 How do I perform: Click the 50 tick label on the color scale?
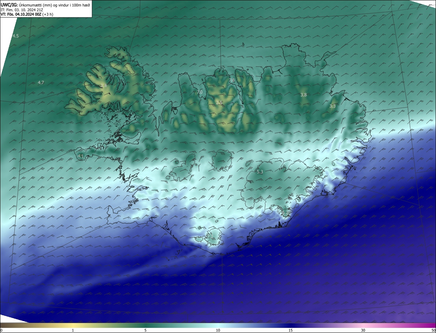click(x=433, y=330)
